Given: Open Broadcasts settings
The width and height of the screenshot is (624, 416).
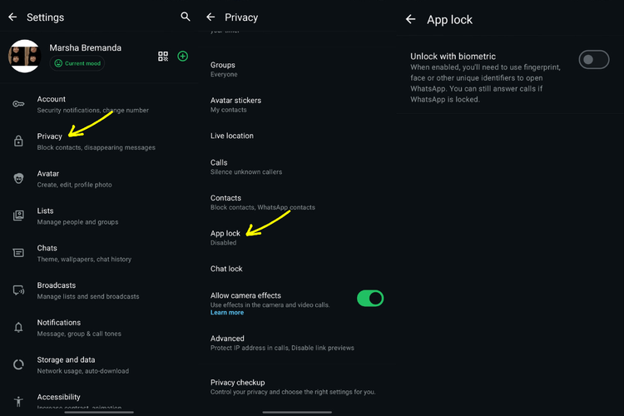Looking at the screenshot, I should coord(99,290).
